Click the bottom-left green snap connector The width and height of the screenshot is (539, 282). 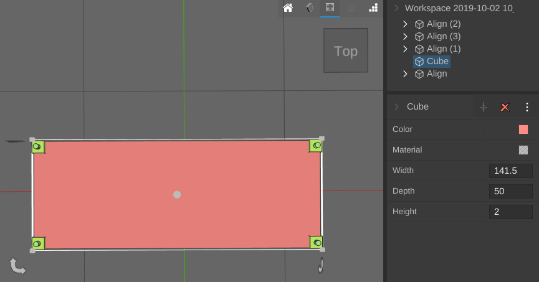[38, 243]
